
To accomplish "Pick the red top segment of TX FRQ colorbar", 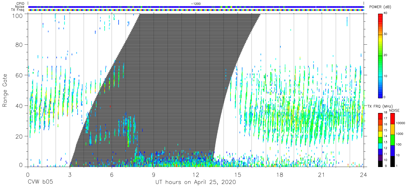I will coord(380,116).
